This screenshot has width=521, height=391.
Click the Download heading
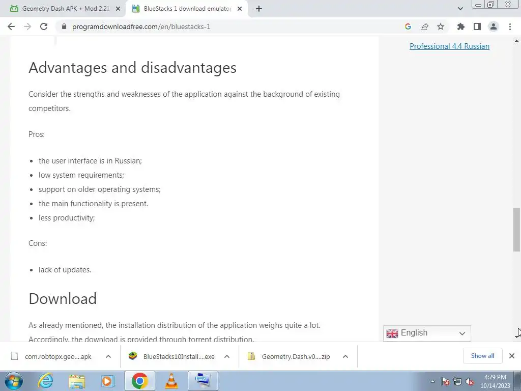click(63, 298)
